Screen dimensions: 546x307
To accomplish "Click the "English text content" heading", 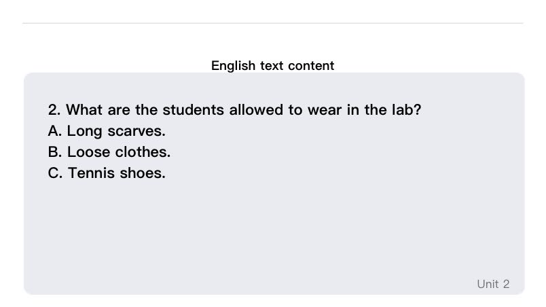I will [x=272, y=66].
